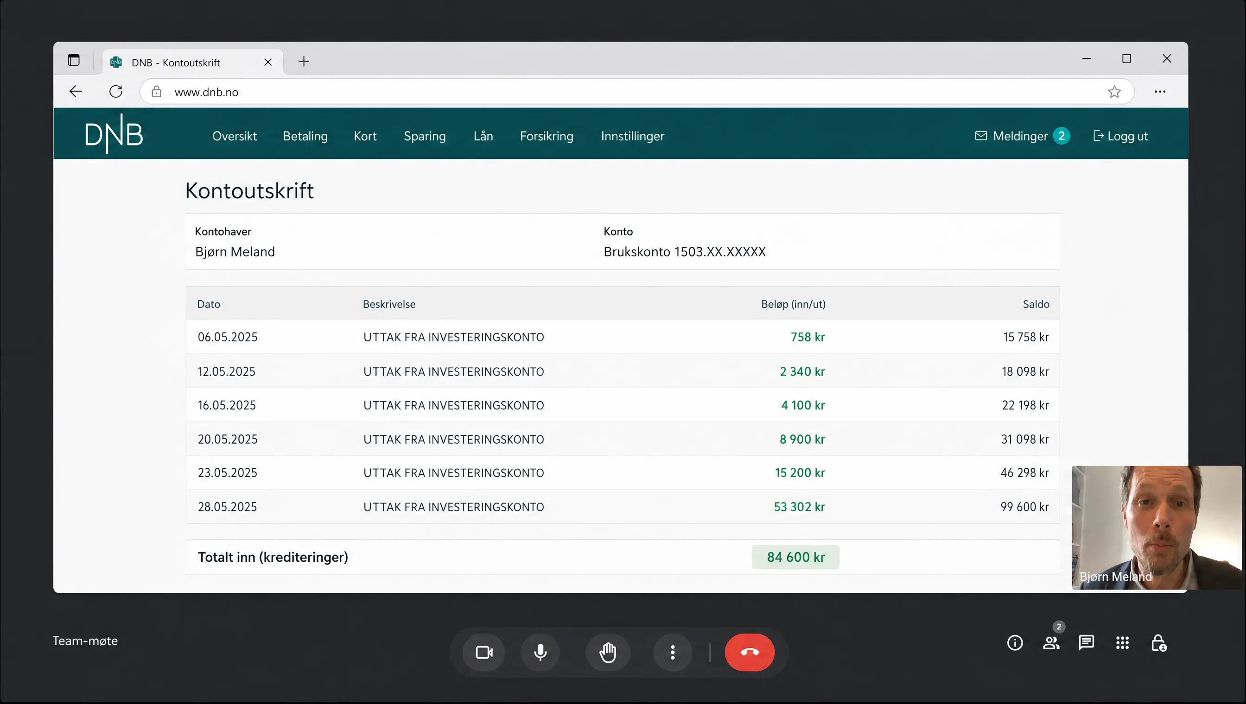
Task: Click the www.dnb.no address bar
Action: pyautogui.click(x=637, y=92)
